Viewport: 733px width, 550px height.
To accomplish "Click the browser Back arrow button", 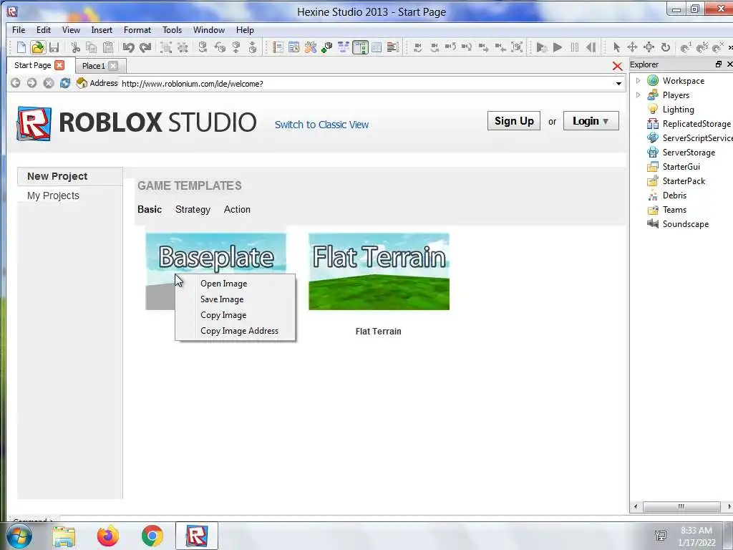I will point(16,83).
